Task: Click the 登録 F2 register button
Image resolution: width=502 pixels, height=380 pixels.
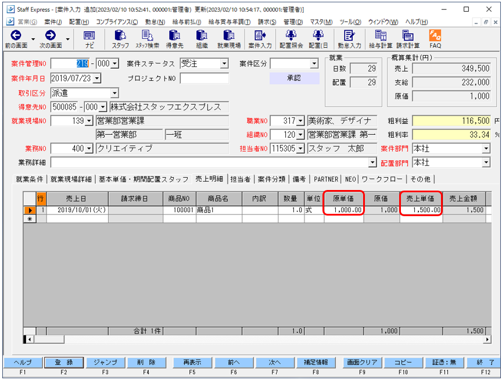Action: click(64, 363)
